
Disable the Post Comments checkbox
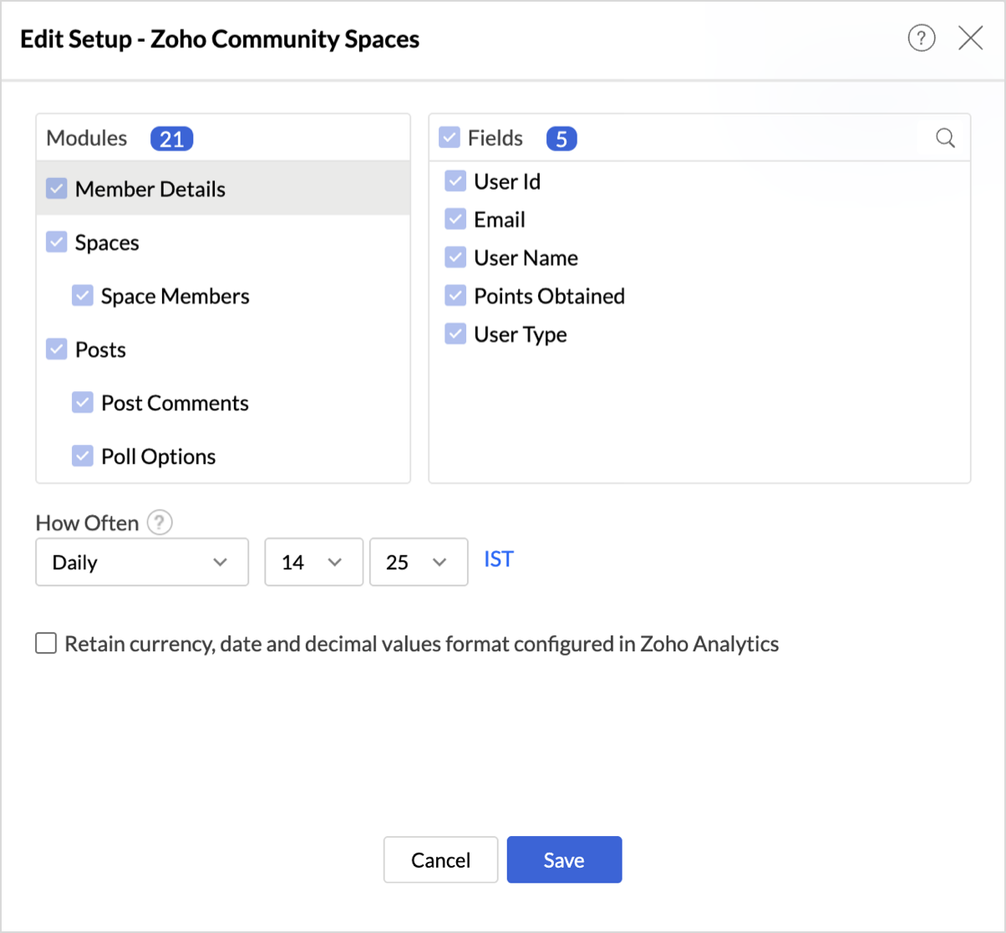(83, 403)
